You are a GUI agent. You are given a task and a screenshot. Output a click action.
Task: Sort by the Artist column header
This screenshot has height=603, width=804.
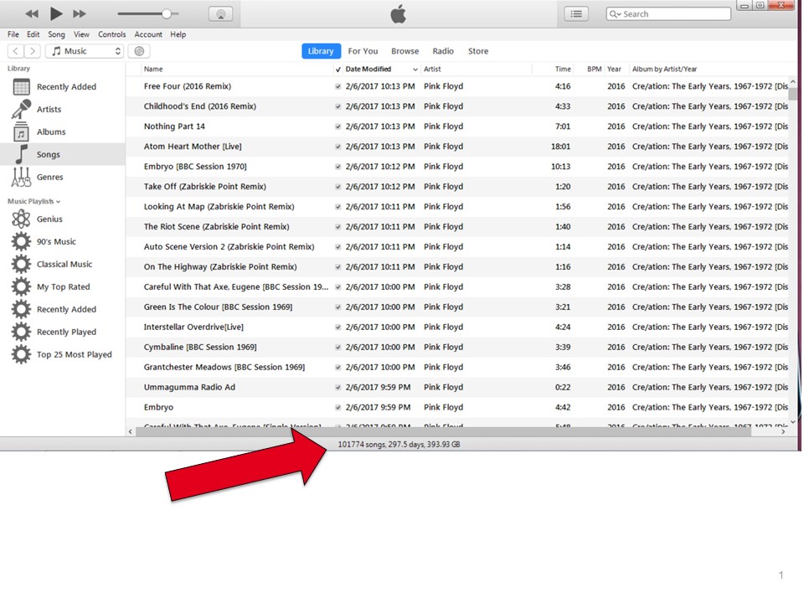coord(432,70)
